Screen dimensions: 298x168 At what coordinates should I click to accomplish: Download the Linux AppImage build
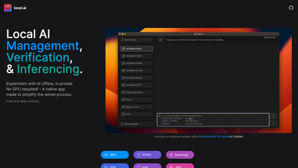coord(180,155)
